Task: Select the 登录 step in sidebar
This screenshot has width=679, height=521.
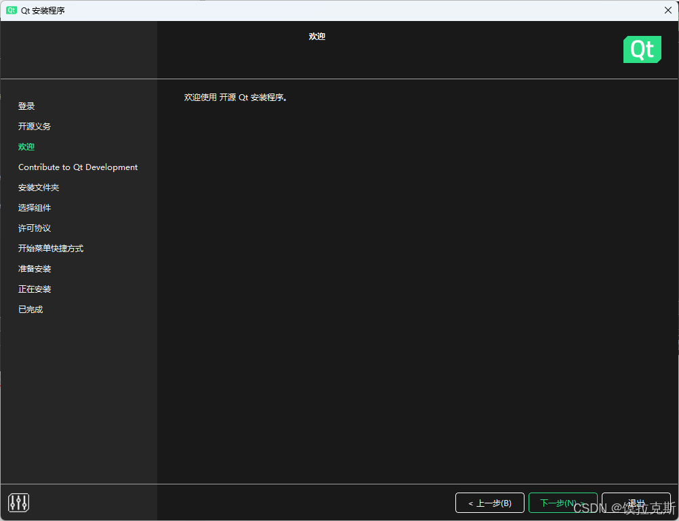Action: coord(26,106)
